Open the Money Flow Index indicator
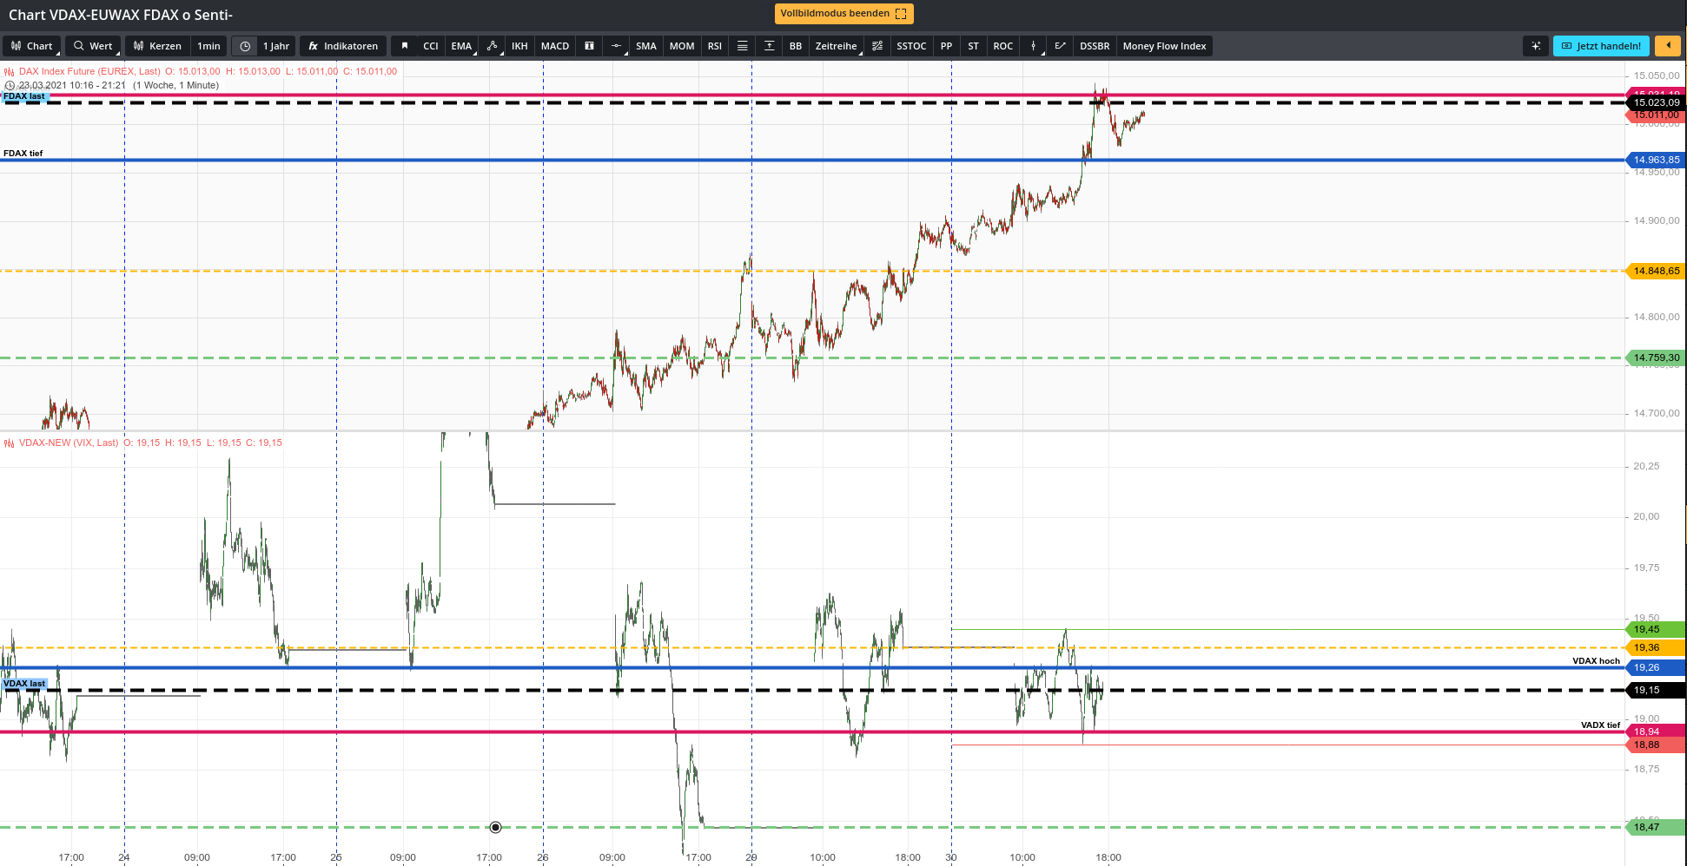The height and width of the screenshot is (866, 1687). pyautogui.click(x=1165, y=46)
